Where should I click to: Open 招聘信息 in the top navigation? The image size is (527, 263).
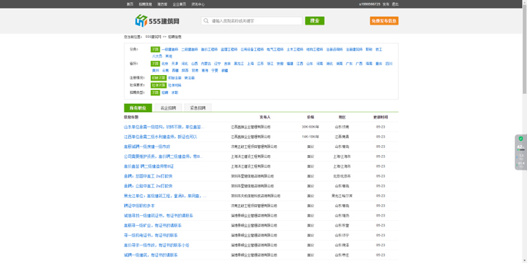145,4
